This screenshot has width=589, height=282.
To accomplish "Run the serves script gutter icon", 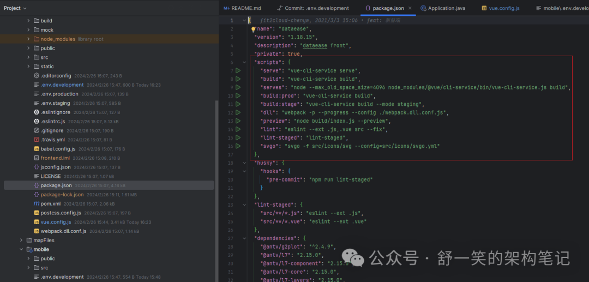I will click(x=238, y=87).
